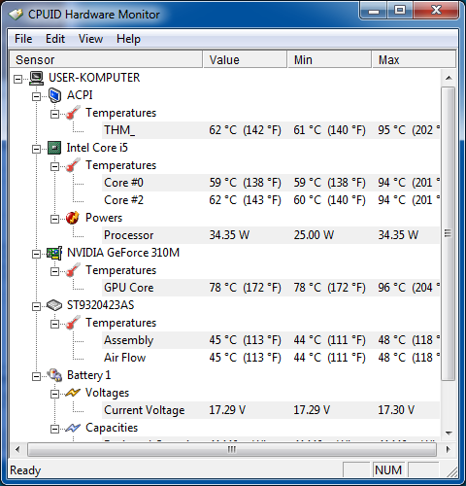Collapse GeForce 310M Temperatures branch
The image size is (466, 486).
(54, 271)
